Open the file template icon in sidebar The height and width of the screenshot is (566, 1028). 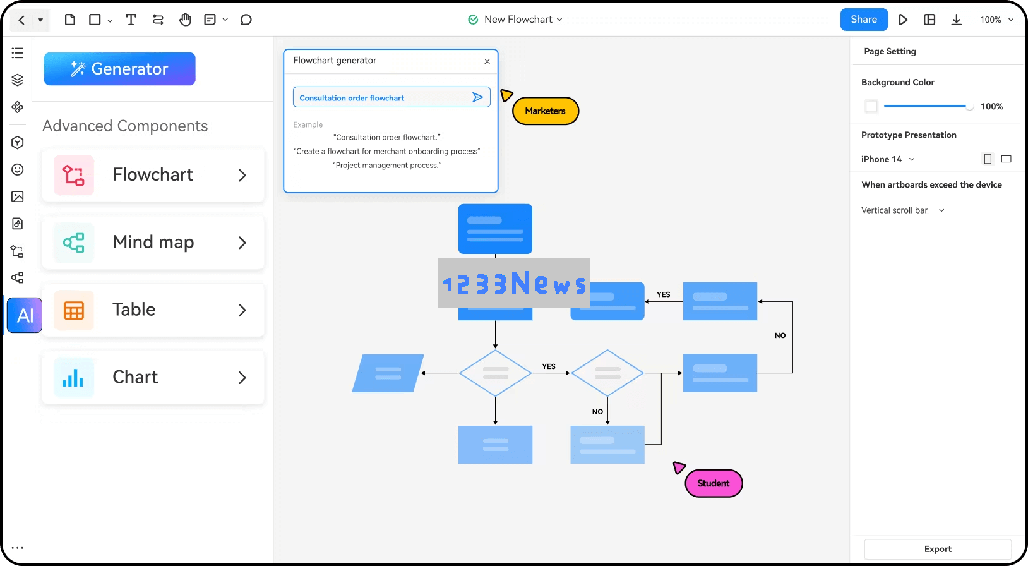(x=18, y=224)
